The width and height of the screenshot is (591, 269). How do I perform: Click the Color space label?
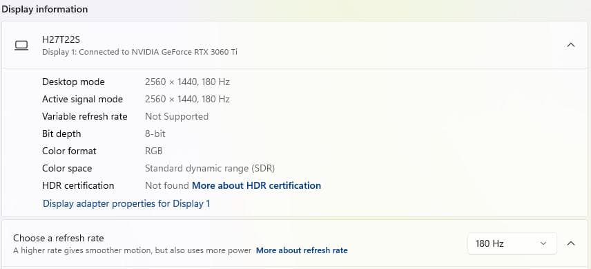coord(67,168)
